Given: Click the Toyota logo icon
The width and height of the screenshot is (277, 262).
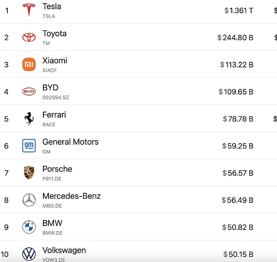Looking at the screenshot, I should [29, 37].
